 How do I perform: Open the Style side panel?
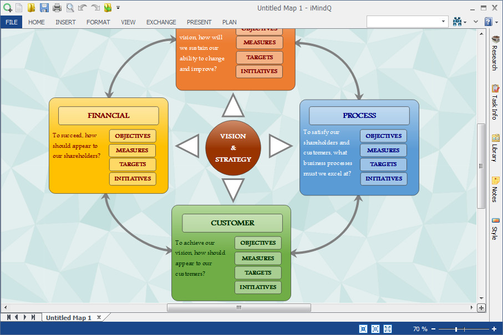495,229
